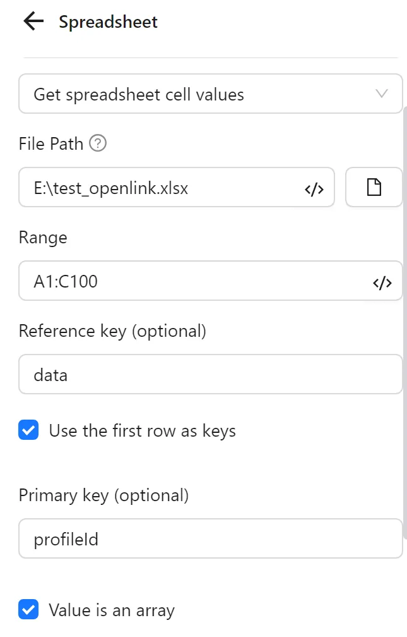Viewport: 407px width, 637px height.
Task: Click the code icon inside File Path field
Action: point(314,188)
